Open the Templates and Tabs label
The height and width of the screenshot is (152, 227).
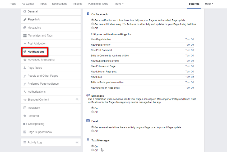click(40, 36)
